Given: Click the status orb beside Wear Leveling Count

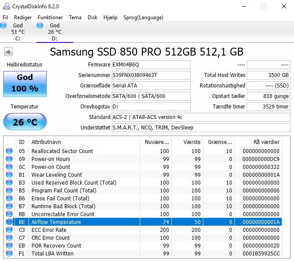Looking at the screenshot, I should pyautogui.click(x=9, y=175).
